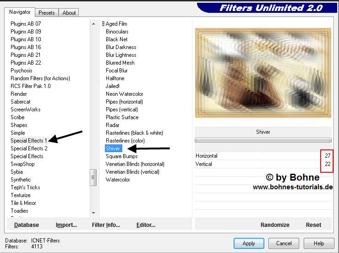Select the Watercolor filter
Image resolution: width=339 pixels, height=253 pixels.
pyautogui.click(x=118, y=180)
